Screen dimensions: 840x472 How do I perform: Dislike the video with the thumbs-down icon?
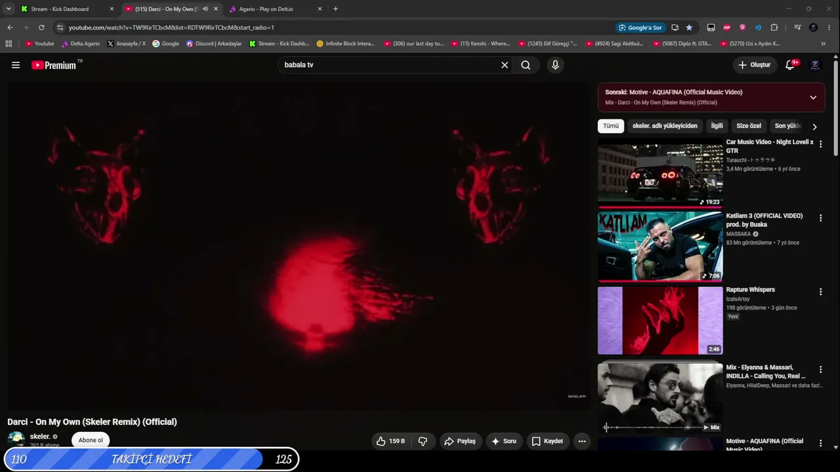pyautogui.click(x=423, y=441)
